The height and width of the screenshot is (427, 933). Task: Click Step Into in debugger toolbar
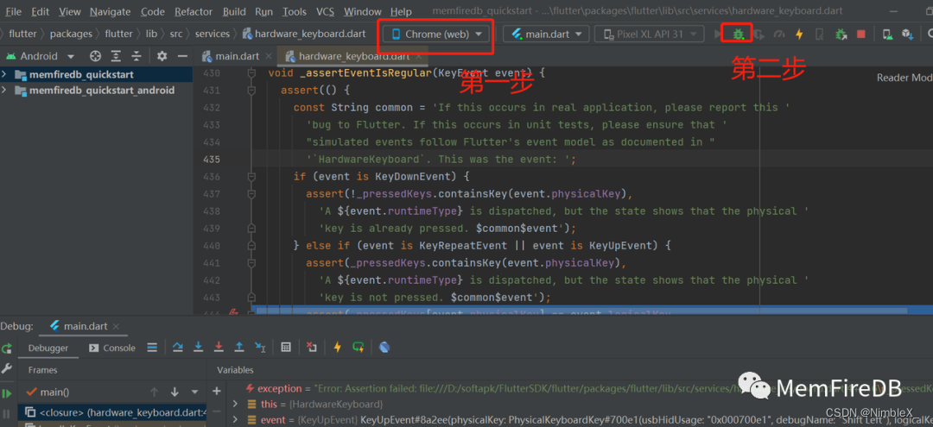(198, 347)
